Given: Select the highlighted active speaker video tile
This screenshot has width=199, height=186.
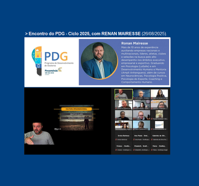Looking at the screenshot, I should click(124, 94).
